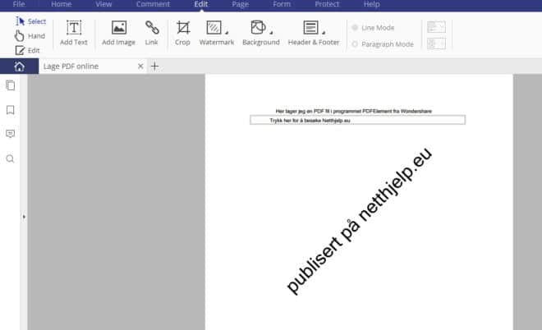Expand the Header & Footer dropdown arrow
The width and height of the screenshot is (542, 330).
coord(324,33)
